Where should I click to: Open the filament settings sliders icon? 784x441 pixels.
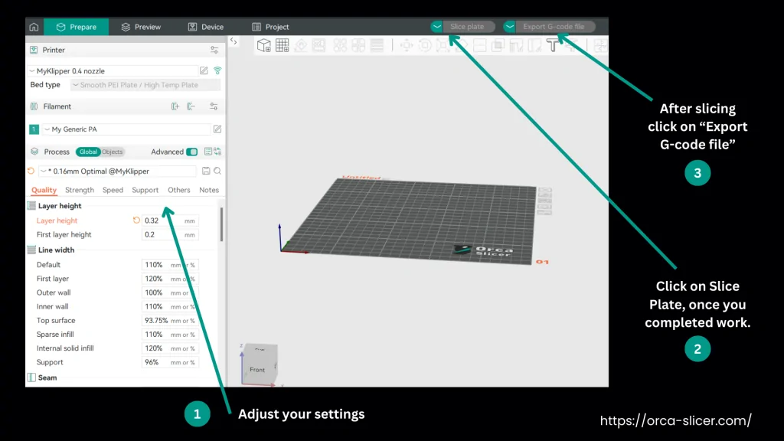coord(214,106)
